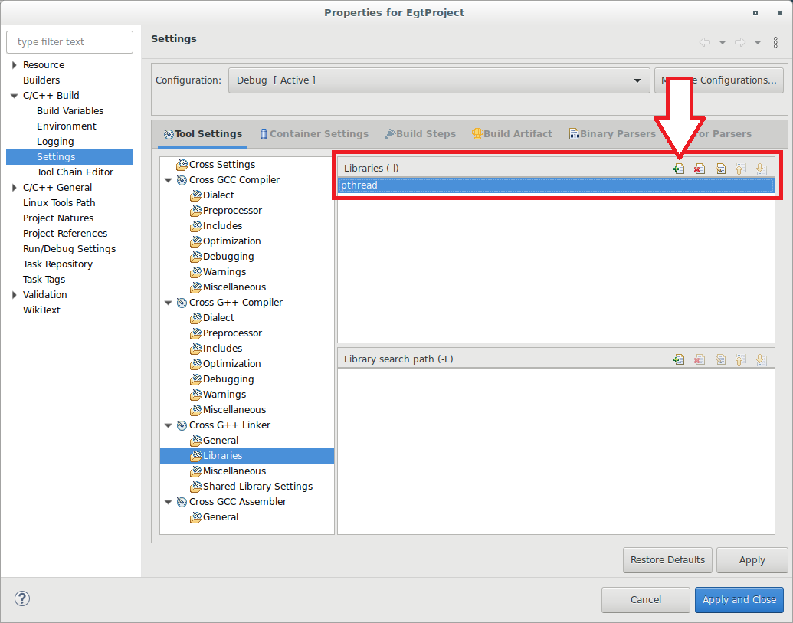Collapse the Cross GCC Compiler node
The height and width of the screenshot is (623, 793).
coord(168,180)
